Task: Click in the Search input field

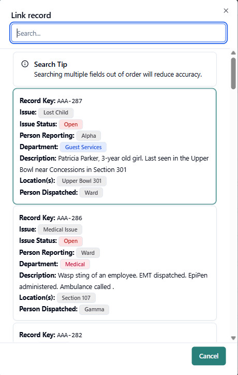Action: (118, 33)
